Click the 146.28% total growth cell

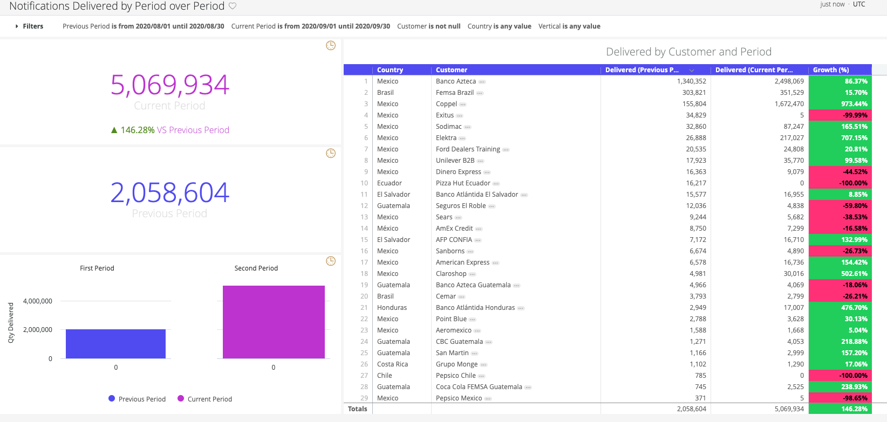pos(841,409)
